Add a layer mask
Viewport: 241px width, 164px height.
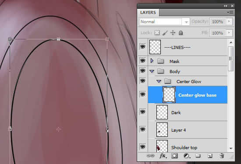pos(174,156)
